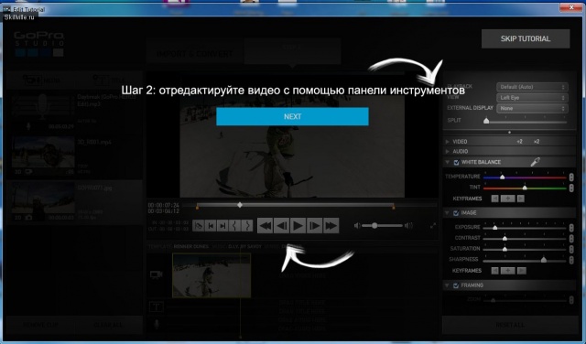Toggle fullscreen preview icon
586x344 pixels.
pyautogui.click(x=433, y=226)
